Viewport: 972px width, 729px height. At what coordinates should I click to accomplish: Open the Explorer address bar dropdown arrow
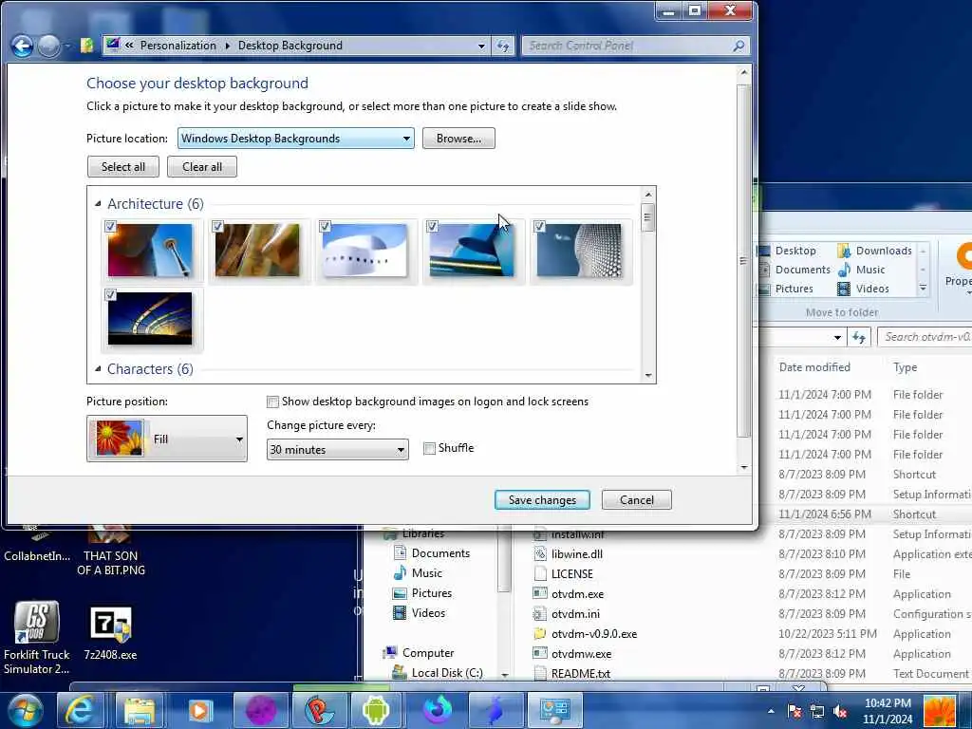[x=837, y=337]
